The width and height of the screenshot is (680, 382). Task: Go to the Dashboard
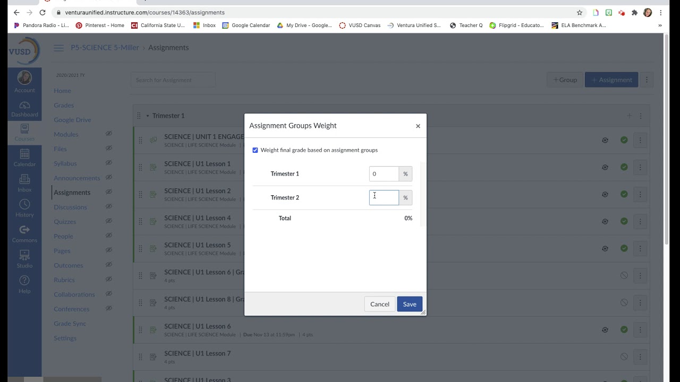[x=24, y=109]
